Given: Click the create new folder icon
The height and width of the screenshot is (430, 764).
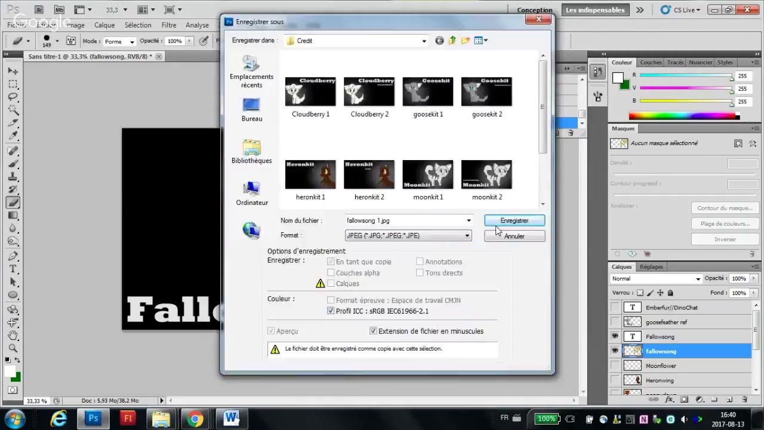Looking at the screenshot, I should 465,41.
